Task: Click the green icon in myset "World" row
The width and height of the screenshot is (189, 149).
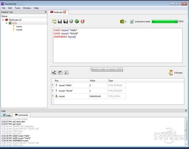Action: click(x=56, y=91)
